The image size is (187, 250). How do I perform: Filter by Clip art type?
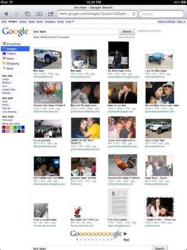tap(6, 108)
